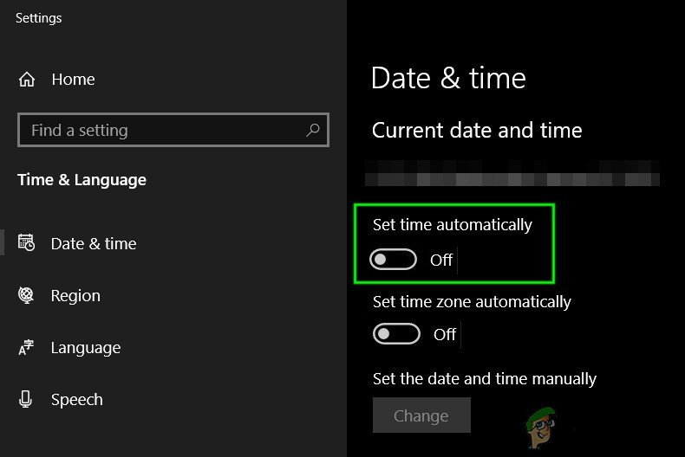Click the Time & Language heading
Viewport: 685px width, 457px height.
[82, 180]
